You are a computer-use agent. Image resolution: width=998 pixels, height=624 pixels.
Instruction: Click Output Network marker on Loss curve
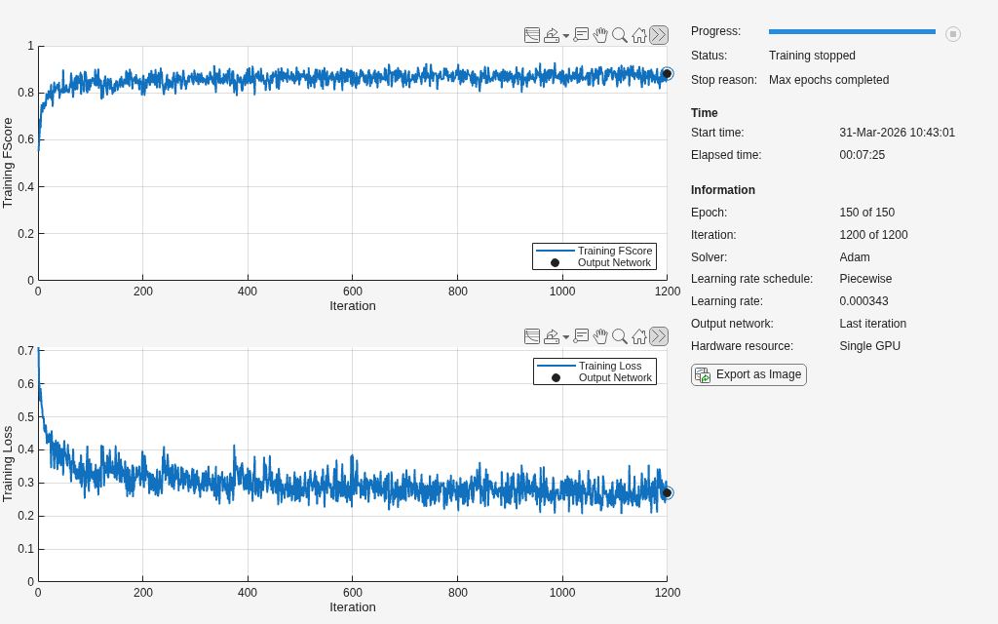[x=667, y=492]
